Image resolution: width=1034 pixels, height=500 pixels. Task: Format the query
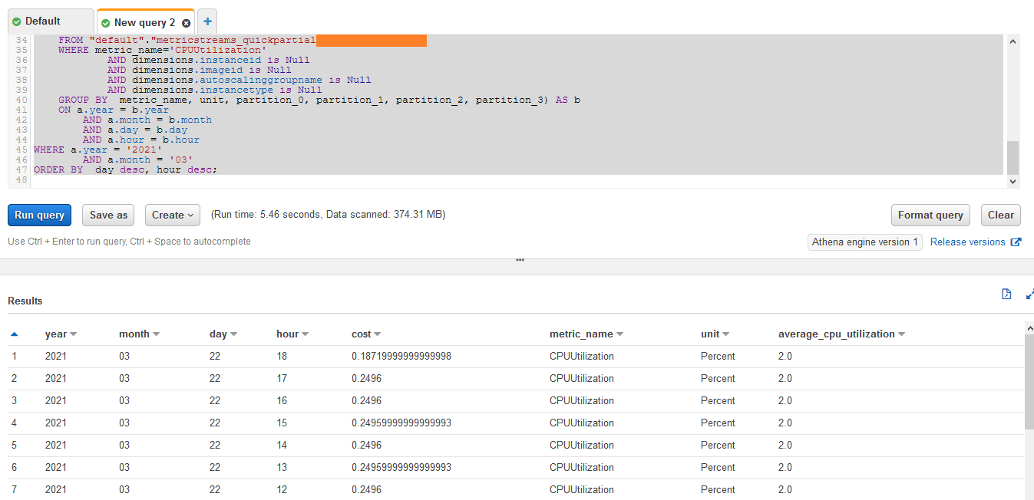tap(930, 215)
